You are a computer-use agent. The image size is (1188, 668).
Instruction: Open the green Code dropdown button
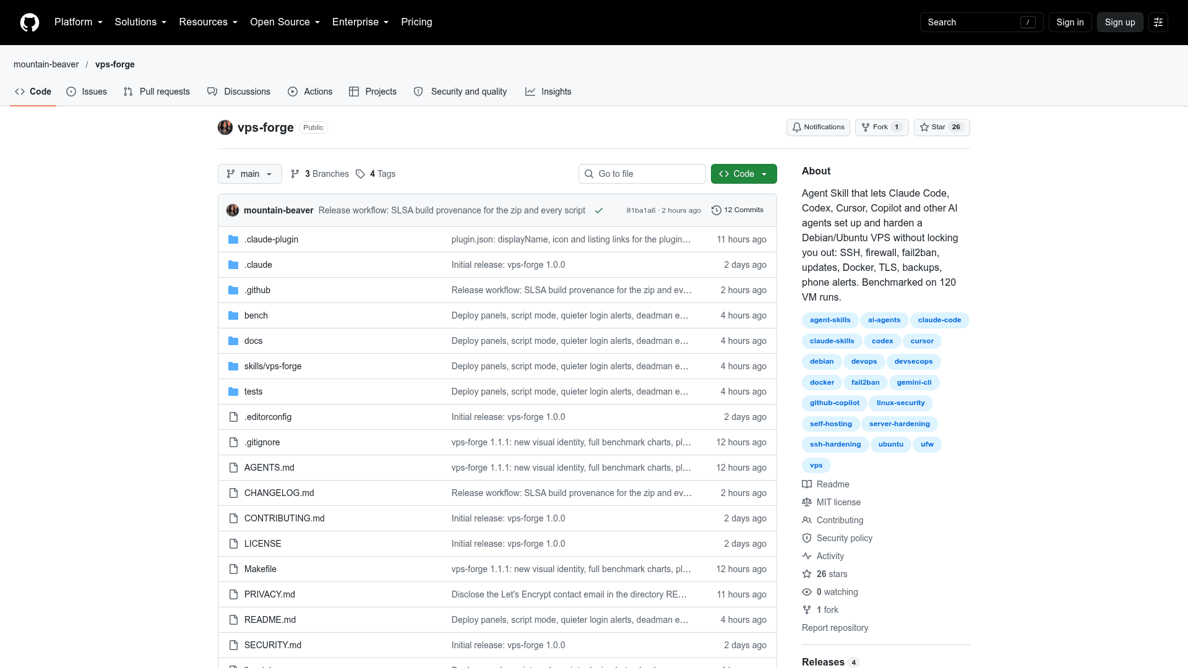coord(744,174)
